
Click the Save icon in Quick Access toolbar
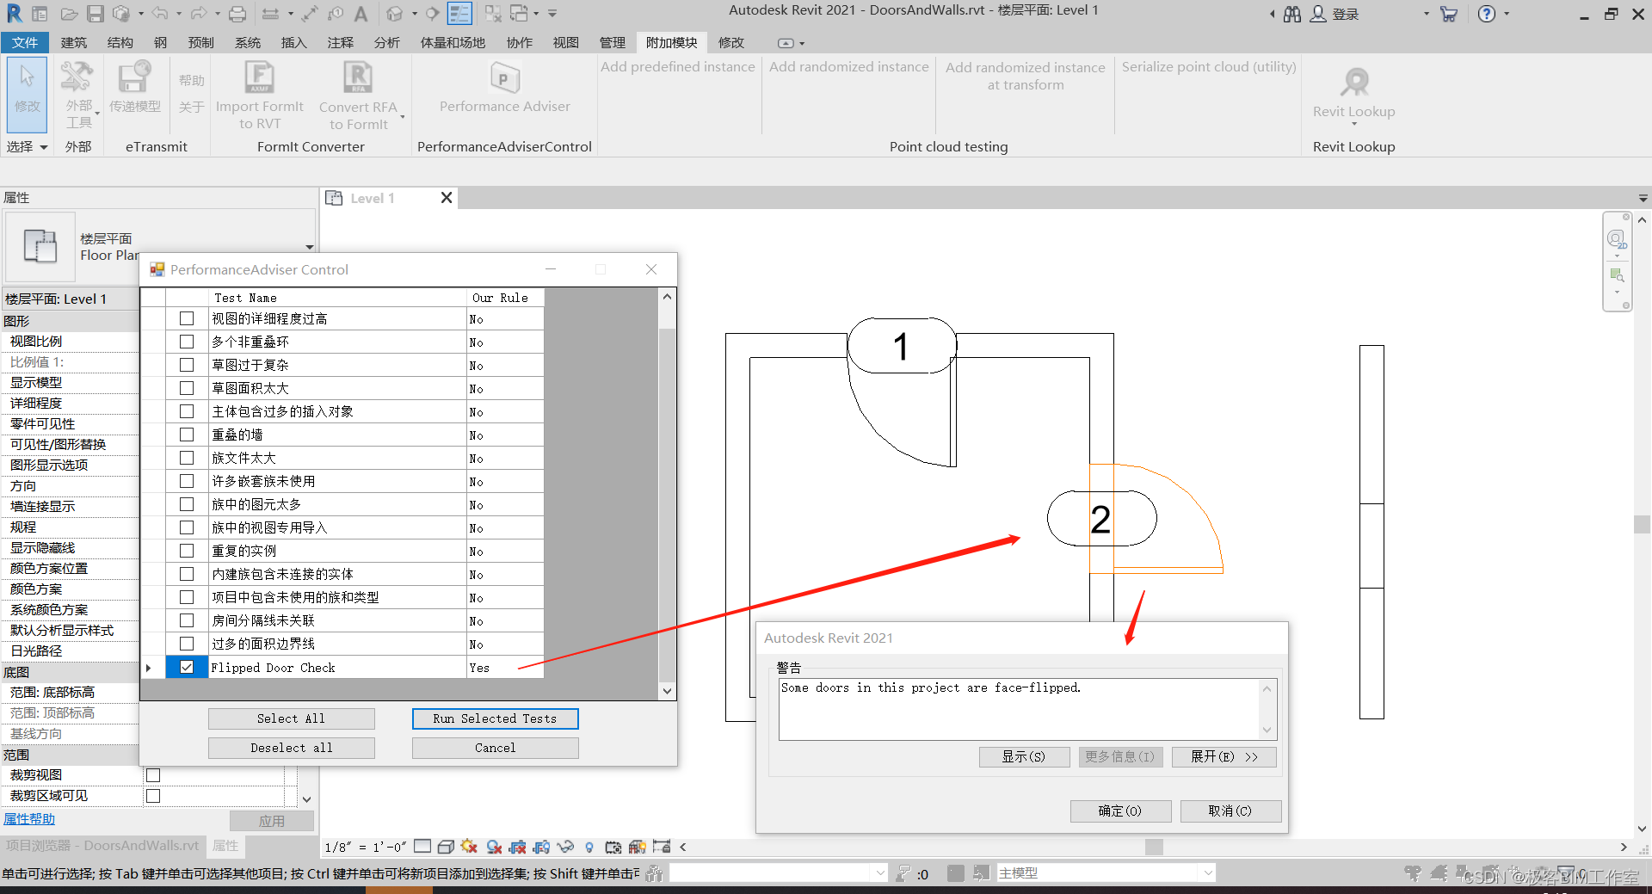[x=95, y=13]
